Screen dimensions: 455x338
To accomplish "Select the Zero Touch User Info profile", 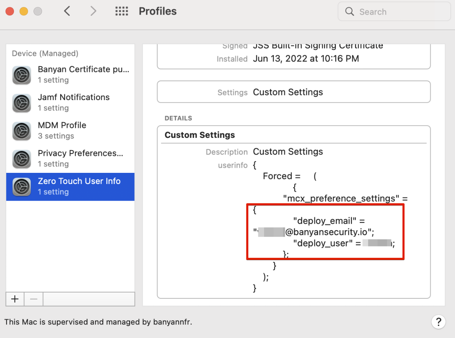I will click(70, 187).
